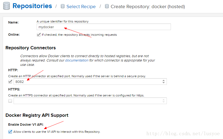Click the Select Recipe database icon
Viewport: 223px width, 139px height.
click(63, 6)
